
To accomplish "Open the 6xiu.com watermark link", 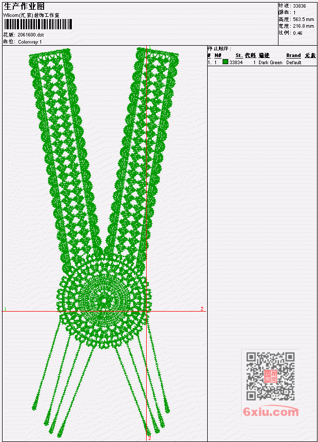I will pos(271,412).
